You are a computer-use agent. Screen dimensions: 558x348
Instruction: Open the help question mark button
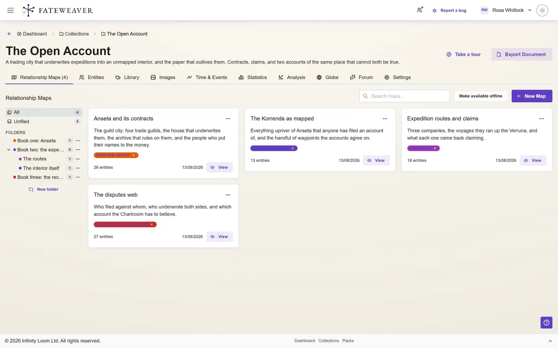tap(546, 323)
